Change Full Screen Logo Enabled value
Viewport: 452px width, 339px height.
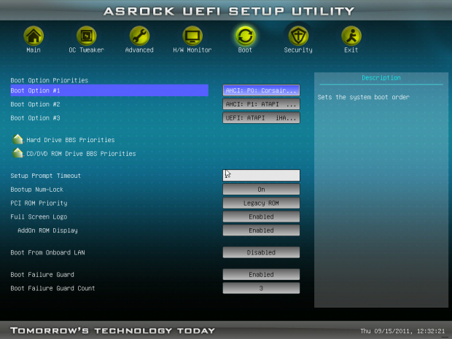pos(261,217)
